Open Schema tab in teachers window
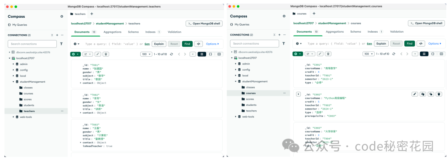This screenshot has width=448, height=164. point(133,32)
